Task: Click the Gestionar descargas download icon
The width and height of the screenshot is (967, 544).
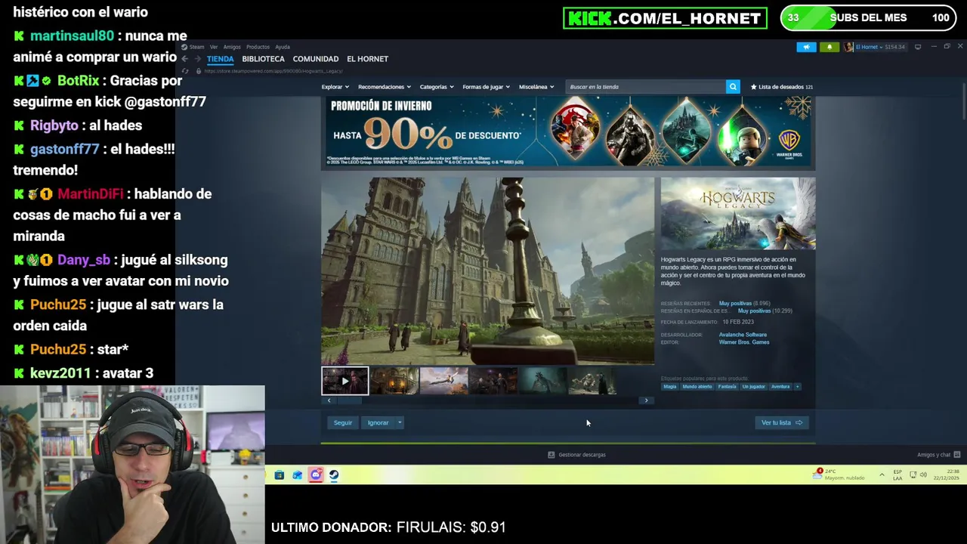Action: (x=551, y=455)
